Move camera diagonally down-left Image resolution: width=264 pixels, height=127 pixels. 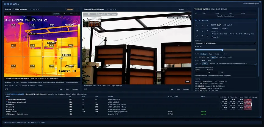point(197,36)
